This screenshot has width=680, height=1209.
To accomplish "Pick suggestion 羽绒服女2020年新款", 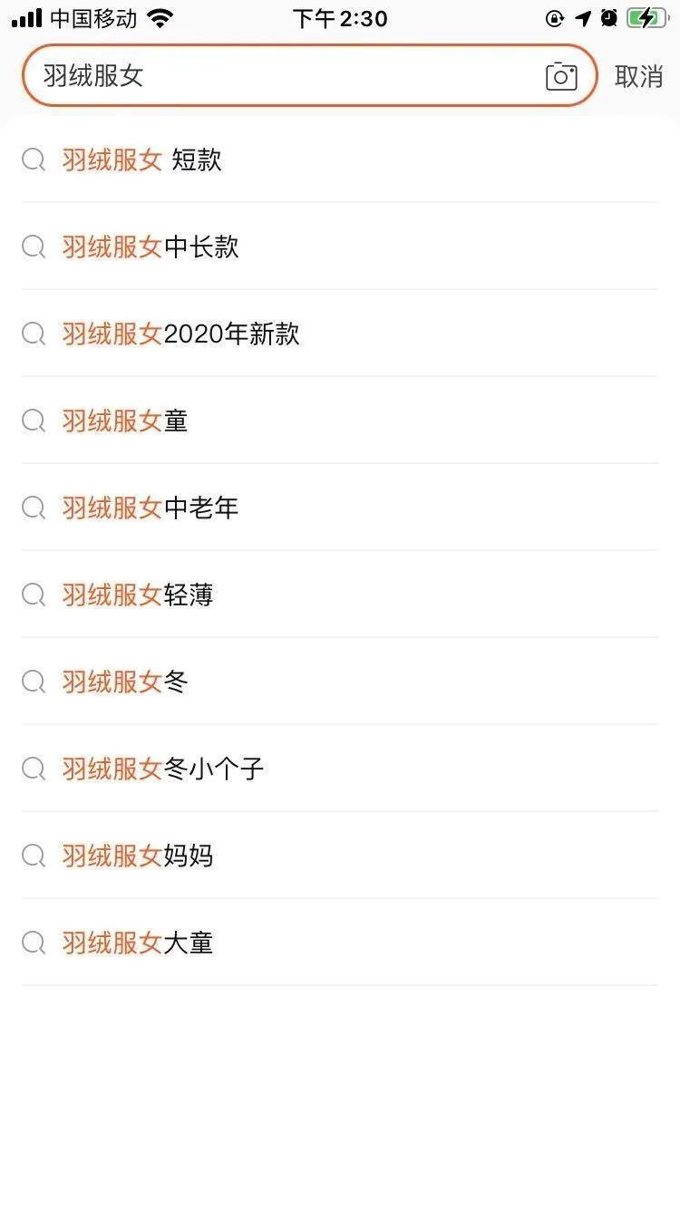I will 180,334.
